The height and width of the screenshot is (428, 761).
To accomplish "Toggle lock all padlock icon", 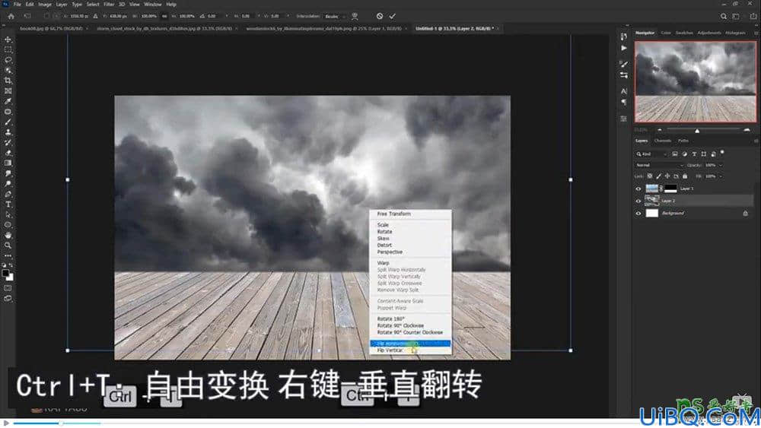I will click(685, 176).
